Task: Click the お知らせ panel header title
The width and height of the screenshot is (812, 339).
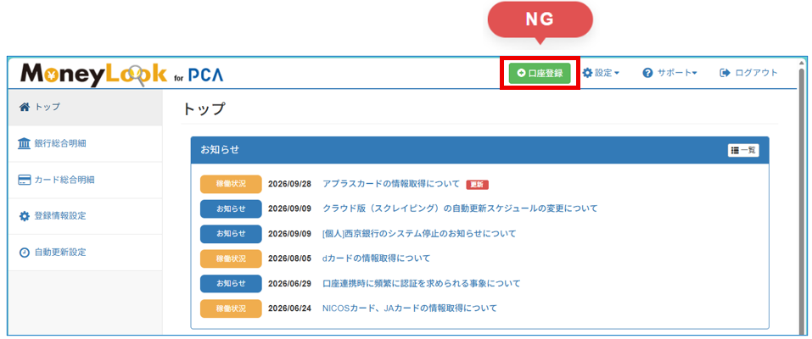Action: (x=220, y=149)
